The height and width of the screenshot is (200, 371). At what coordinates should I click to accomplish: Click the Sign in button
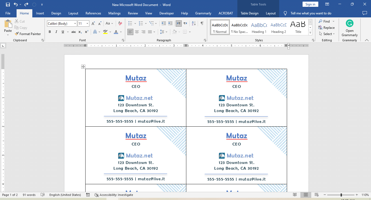(x=310, y=4)
